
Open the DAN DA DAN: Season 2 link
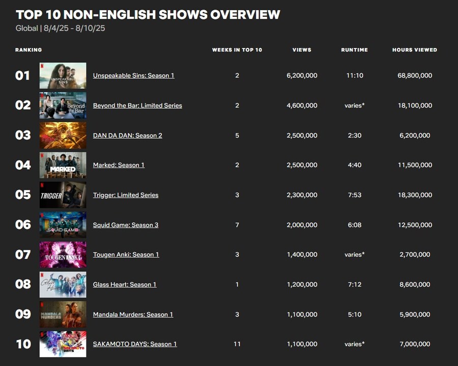coord(127,136)
